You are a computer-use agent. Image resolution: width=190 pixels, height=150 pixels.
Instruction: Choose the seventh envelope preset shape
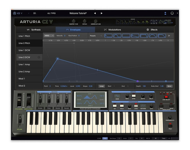[162, 36]
